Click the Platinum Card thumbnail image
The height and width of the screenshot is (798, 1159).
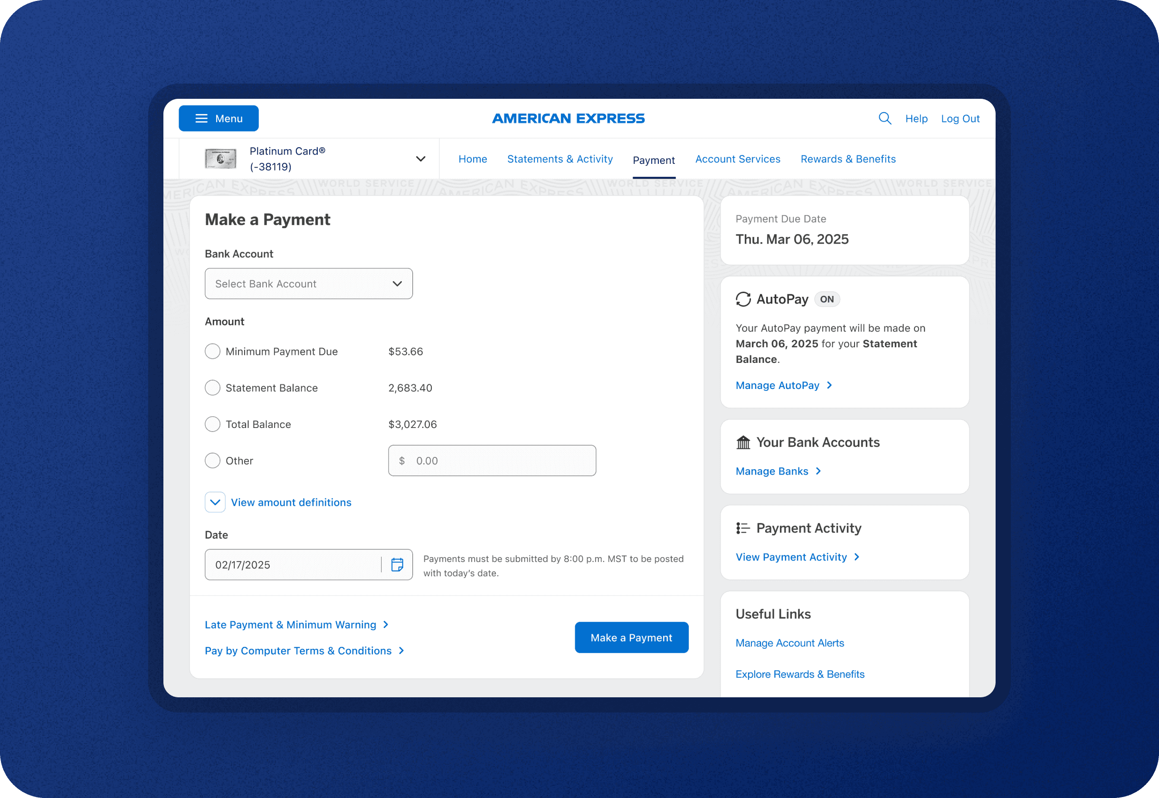220,159
